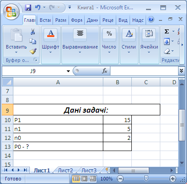This screenshot has height=184, width=187.
Task: Click the 100% zoom level
Action: tap(106, 179)
